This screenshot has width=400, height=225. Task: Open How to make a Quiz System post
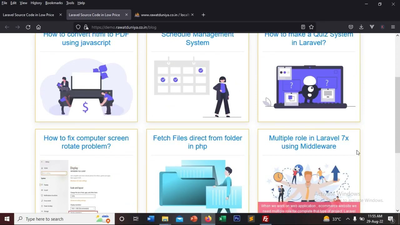[309, 38]
